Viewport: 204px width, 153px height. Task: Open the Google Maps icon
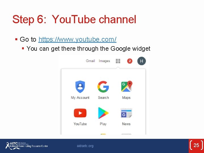126,86
